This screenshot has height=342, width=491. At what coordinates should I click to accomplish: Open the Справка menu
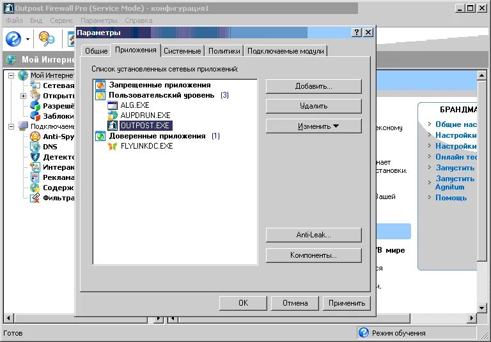139,20
